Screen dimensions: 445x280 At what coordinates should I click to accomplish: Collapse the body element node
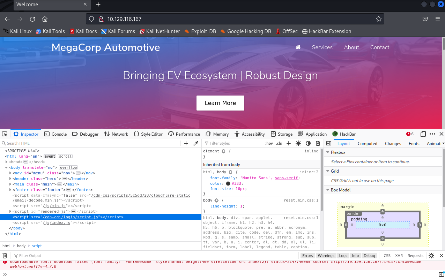[x=7, y=167]
